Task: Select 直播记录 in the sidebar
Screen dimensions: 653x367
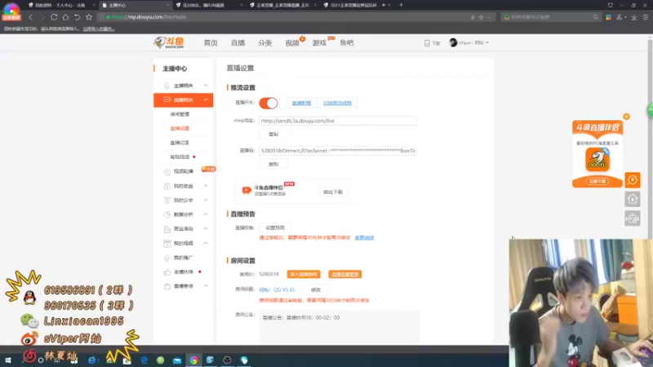Action: coord(180,143)
